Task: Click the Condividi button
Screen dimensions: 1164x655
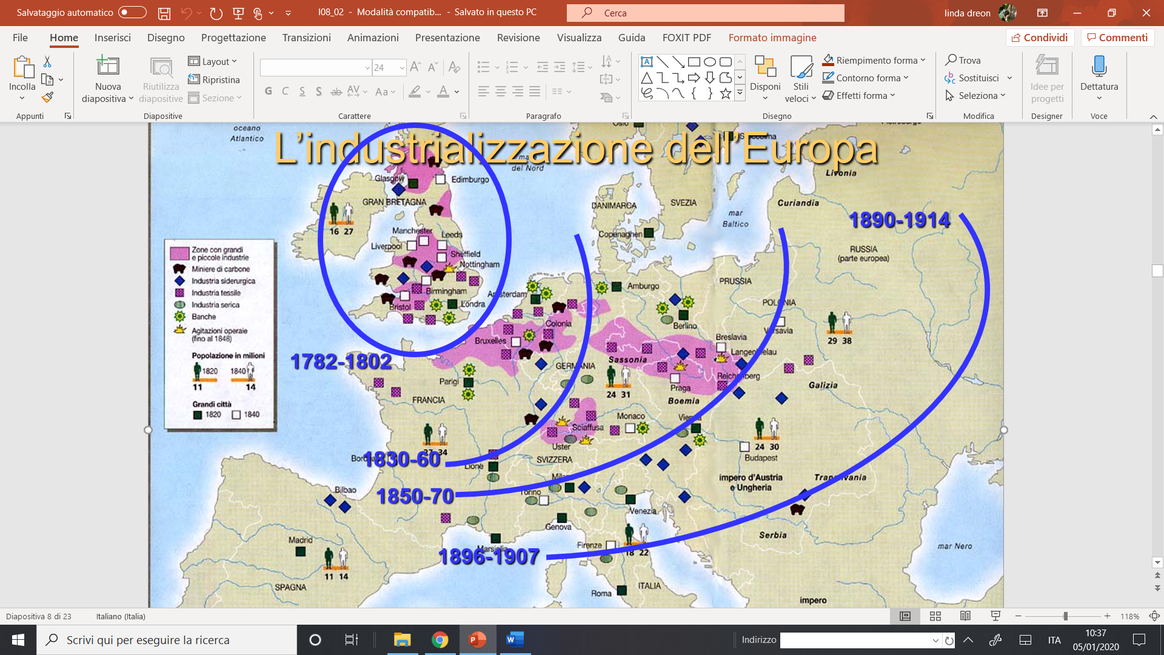Action: 1040,38
